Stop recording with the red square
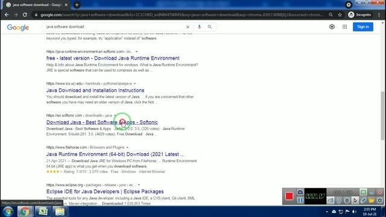This screenshot has width=386, height=217. click(x=289, y=196)
